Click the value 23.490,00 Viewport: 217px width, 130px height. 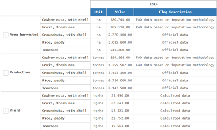120,95
